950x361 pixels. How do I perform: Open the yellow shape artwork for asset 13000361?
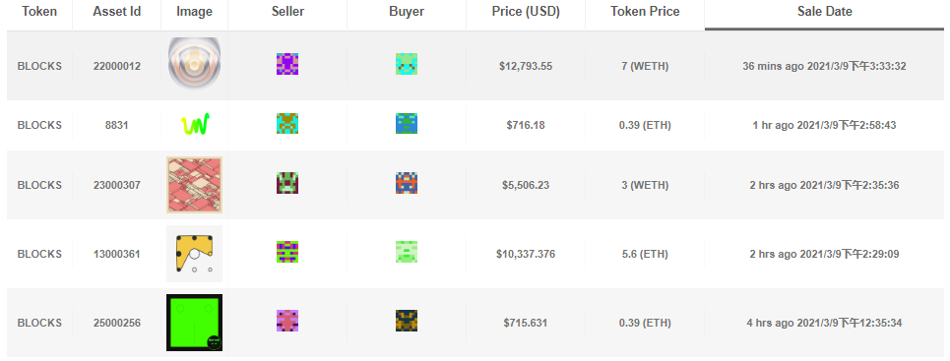click(x=195, y=254)
